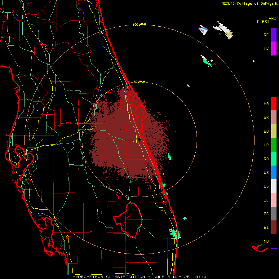Screen dimensions: 279x279
Task: Click the '100 NMI' range ring label
Action: pos(139,24)
